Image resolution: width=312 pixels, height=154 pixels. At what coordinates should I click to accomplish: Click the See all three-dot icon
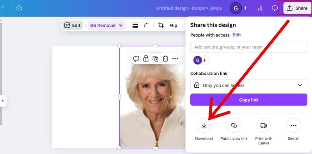294,125
